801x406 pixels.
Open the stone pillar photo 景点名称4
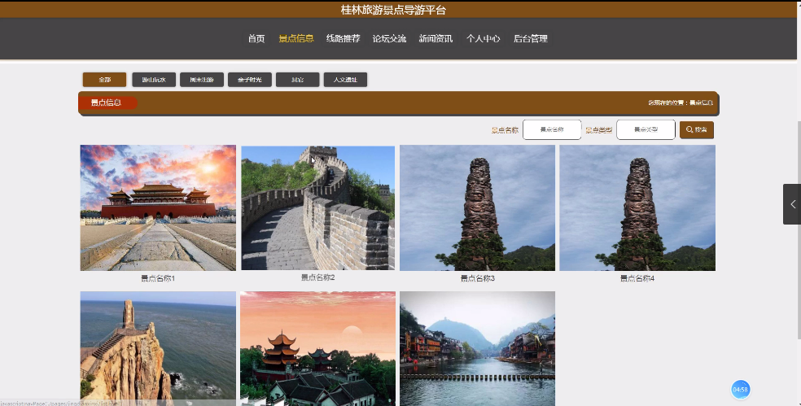pyautogui.click(x=637, y=207)
